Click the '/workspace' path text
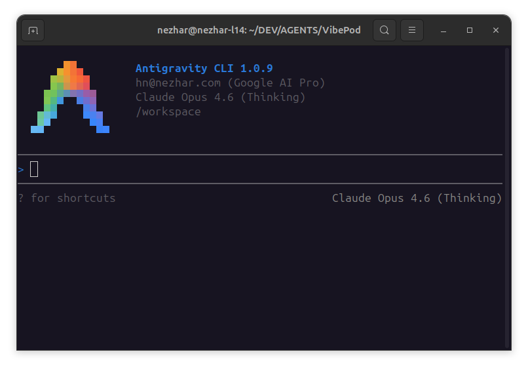The image size is (528, 369). click(168, 112)
